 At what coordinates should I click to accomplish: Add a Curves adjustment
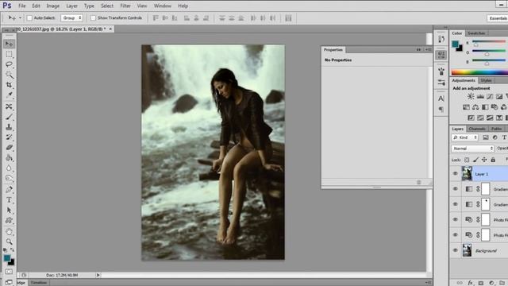point(490,96)
